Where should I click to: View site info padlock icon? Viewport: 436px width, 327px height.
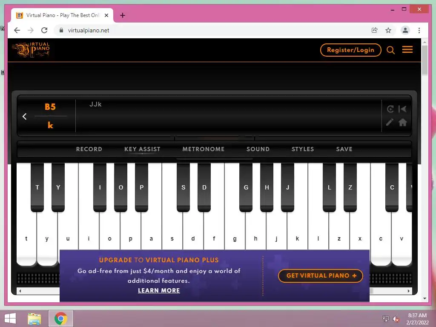click(x=61, y=30)
